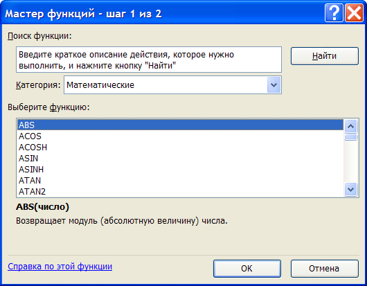Select ATAN2 function entry
Screen dimensions: 367x286
180,192
